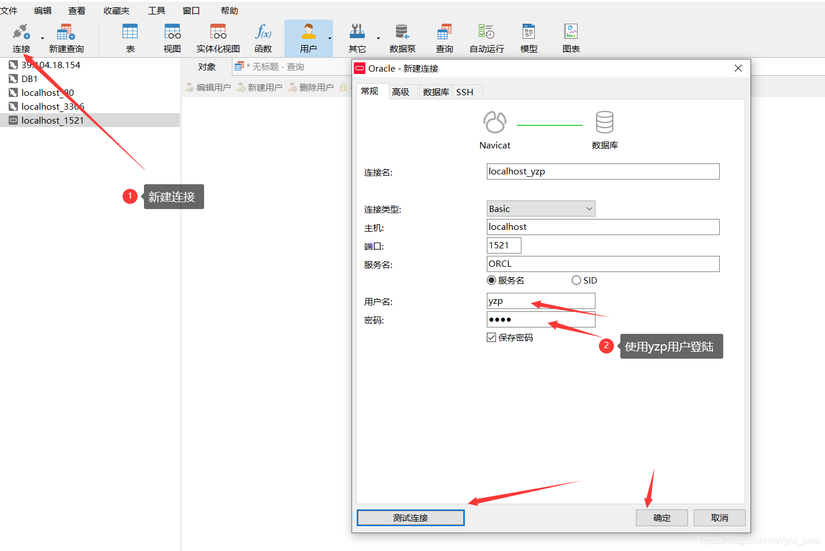This screenshot has height=551, width=825.
Task: Open the Charts (图表) tool
Action: coord(571,38)
